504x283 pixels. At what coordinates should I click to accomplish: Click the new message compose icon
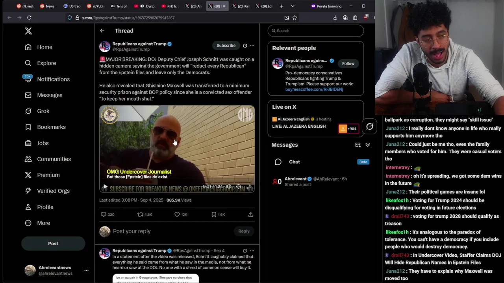pyautogui.click(x=358, y=145)
